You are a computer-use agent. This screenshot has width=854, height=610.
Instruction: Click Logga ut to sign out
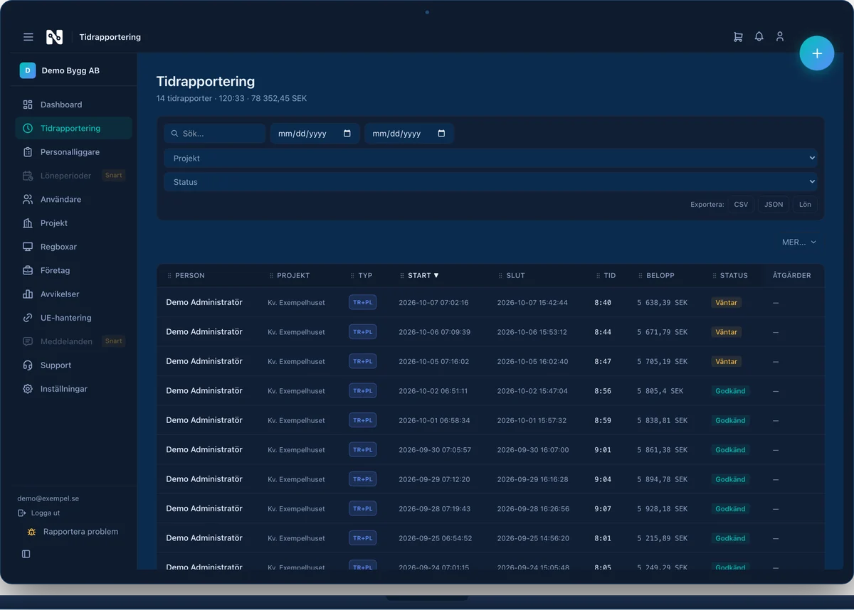pyautogui.click(x=39, y=513)
